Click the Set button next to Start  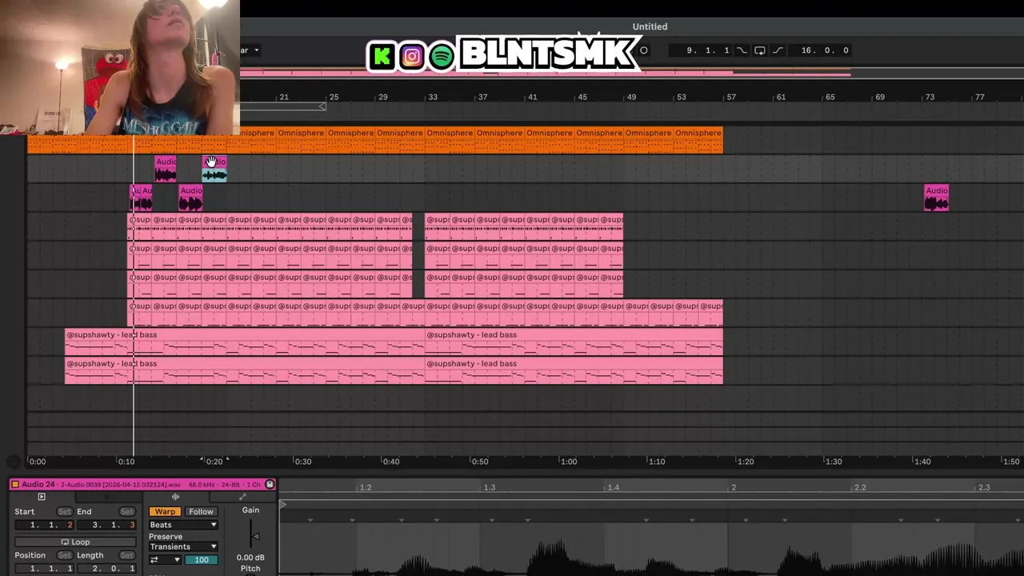pos(64,511)
